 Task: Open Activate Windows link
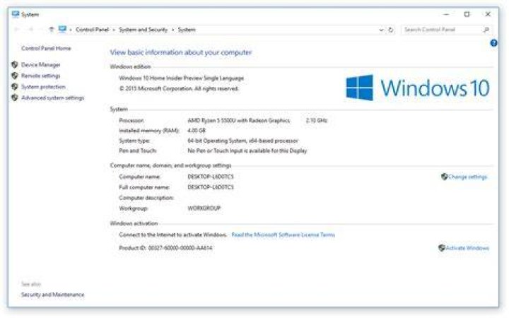(x=467, y=248)
